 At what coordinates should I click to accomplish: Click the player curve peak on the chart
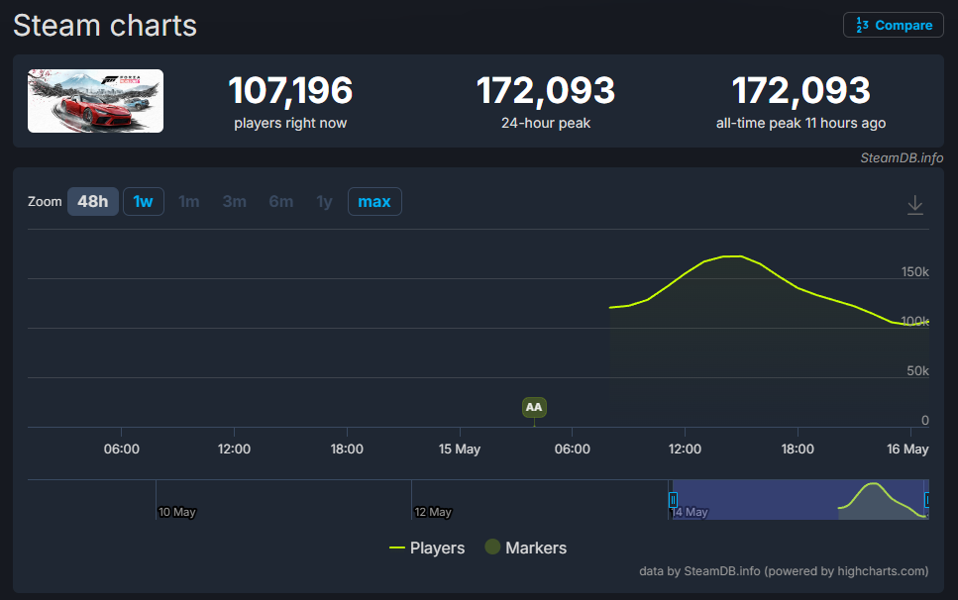(732, 256)
